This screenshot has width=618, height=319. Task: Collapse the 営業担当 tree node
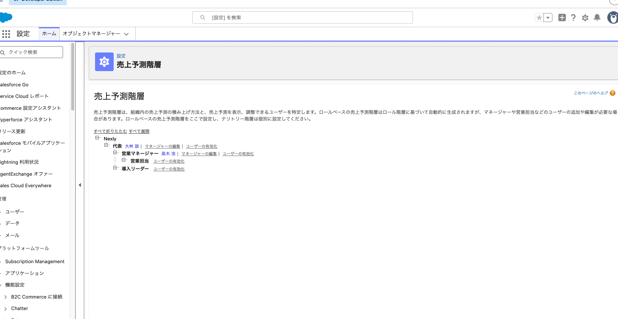[124, 160]
